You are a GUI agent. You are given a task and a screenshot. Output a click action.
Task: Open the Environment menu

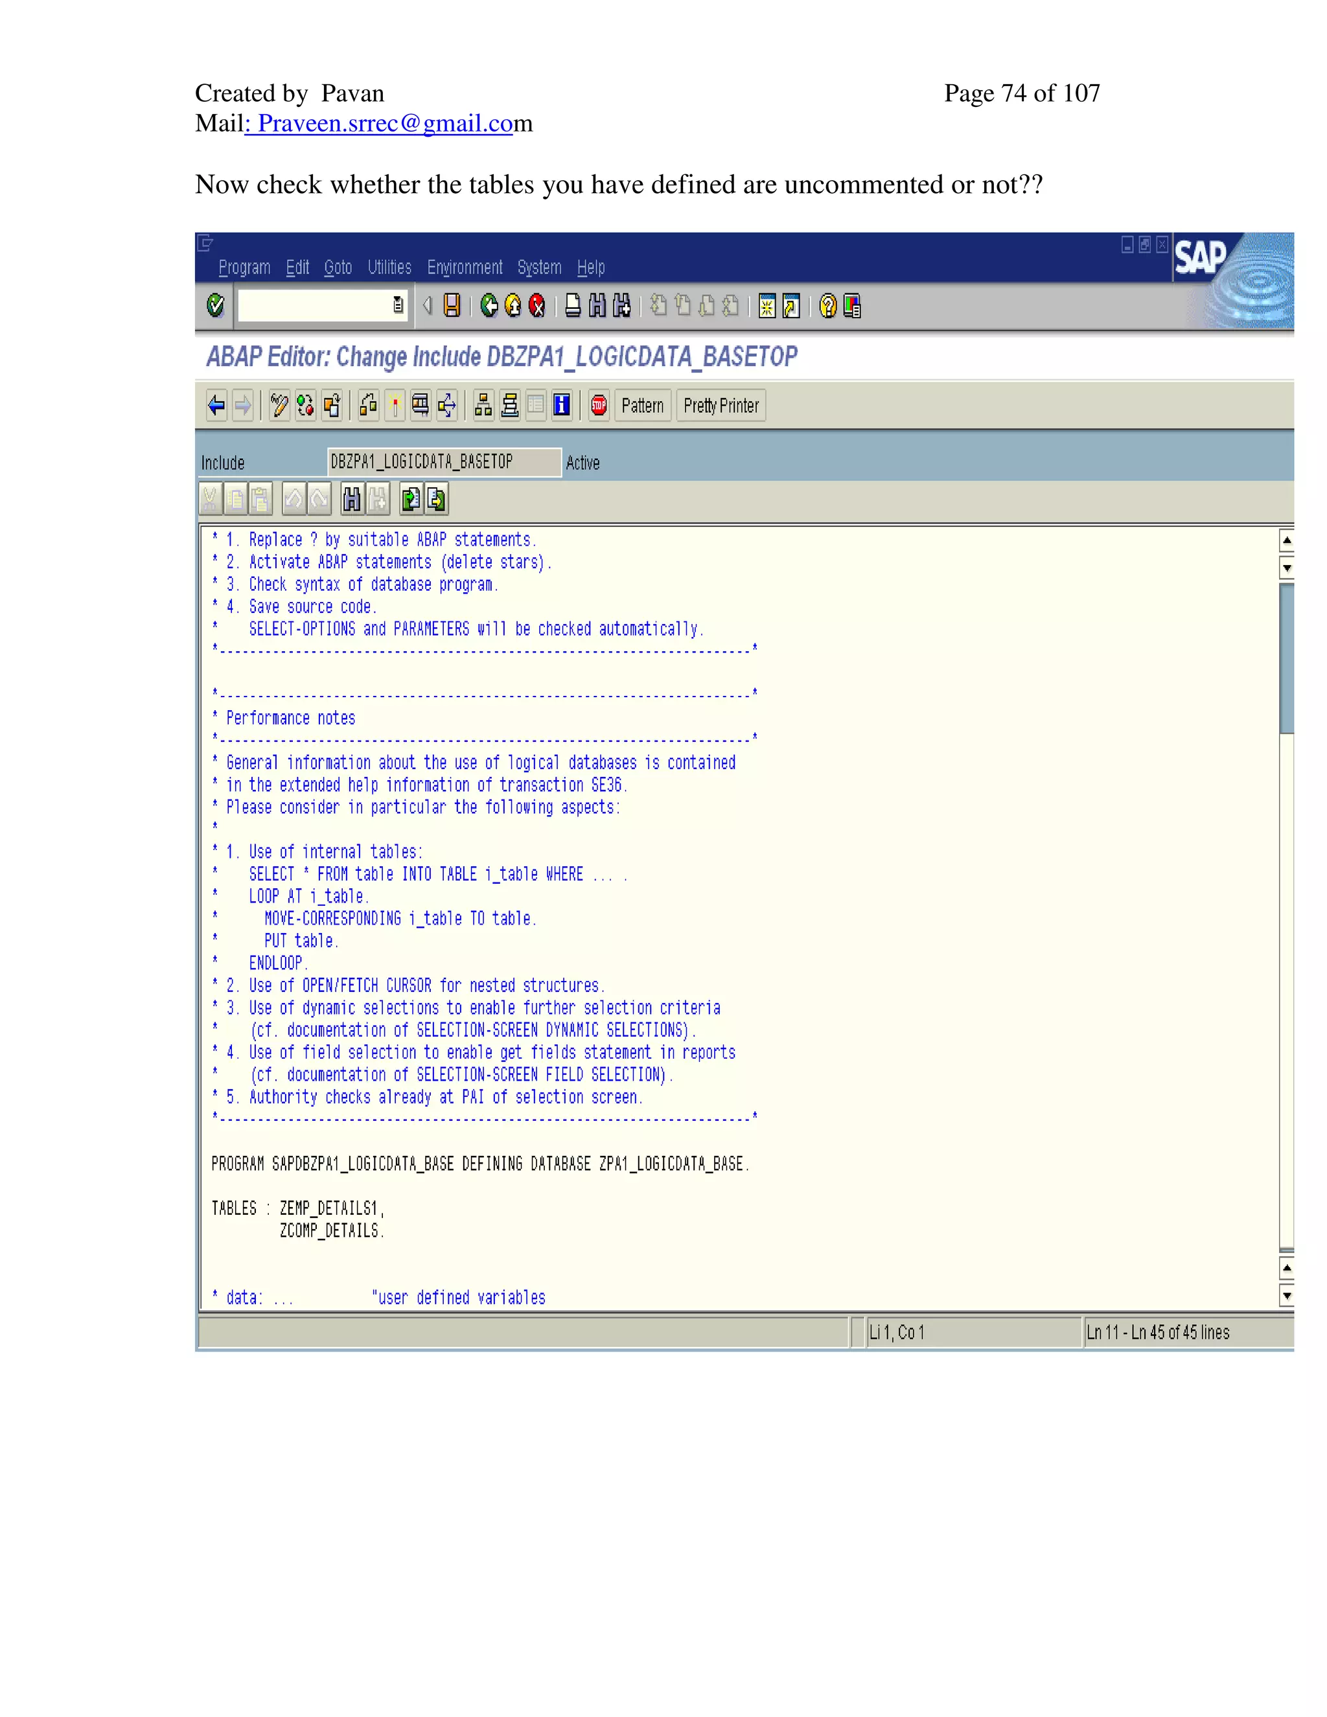click(x=465, y=268)
